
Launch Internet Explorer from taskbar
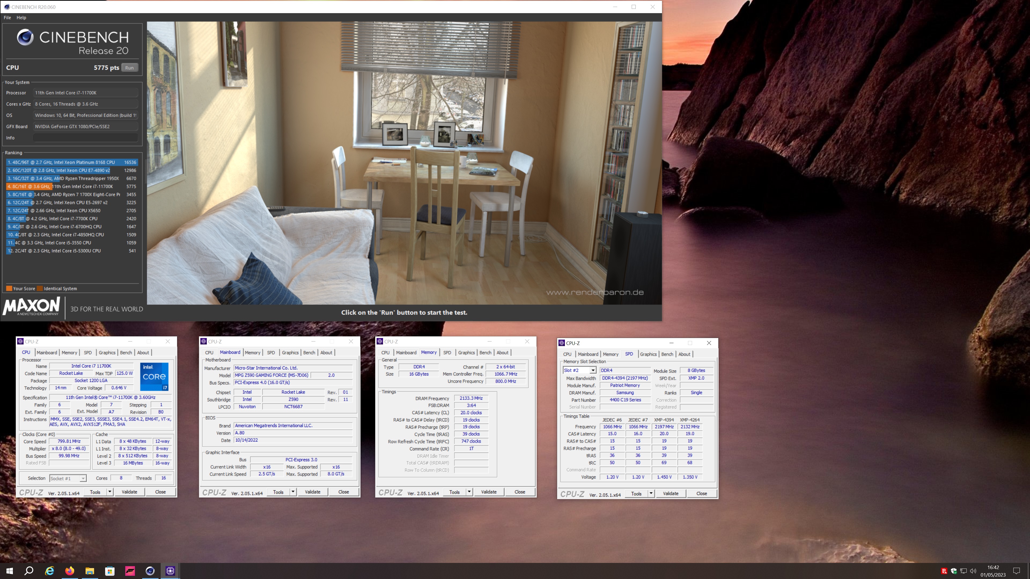click(x=50, y=571)
